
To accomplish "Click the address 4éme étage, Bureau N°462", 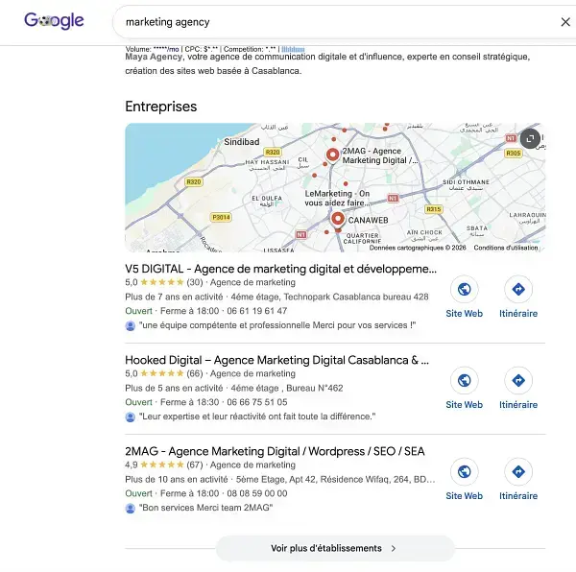I will 286,388.
